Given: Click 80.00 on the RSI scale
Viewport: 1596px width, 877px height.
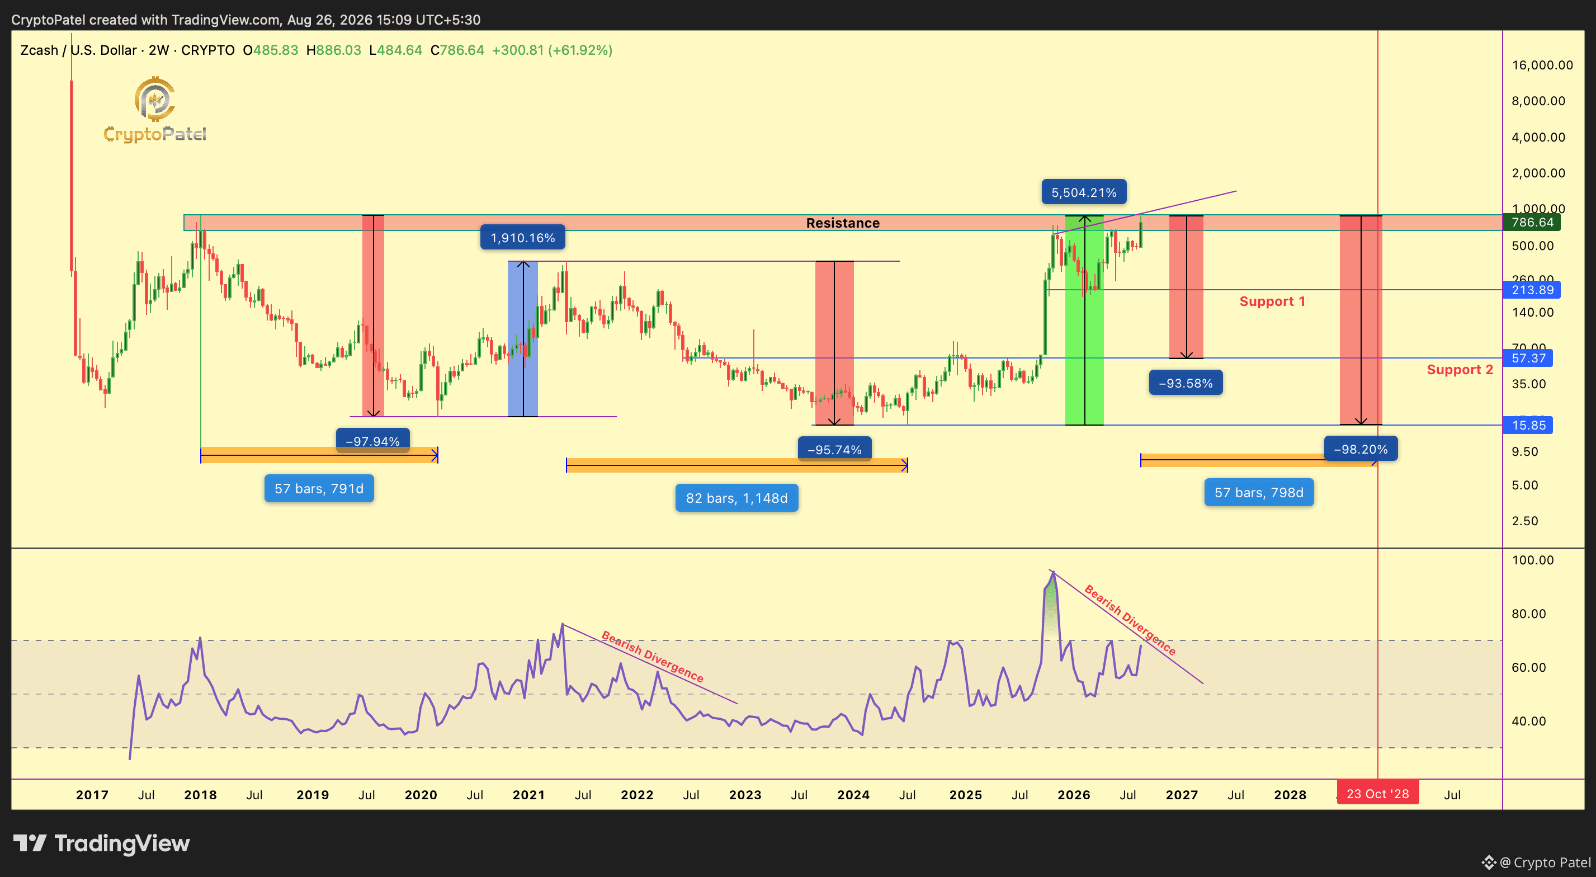Looking at the screenshot, I should (1529, 614).
